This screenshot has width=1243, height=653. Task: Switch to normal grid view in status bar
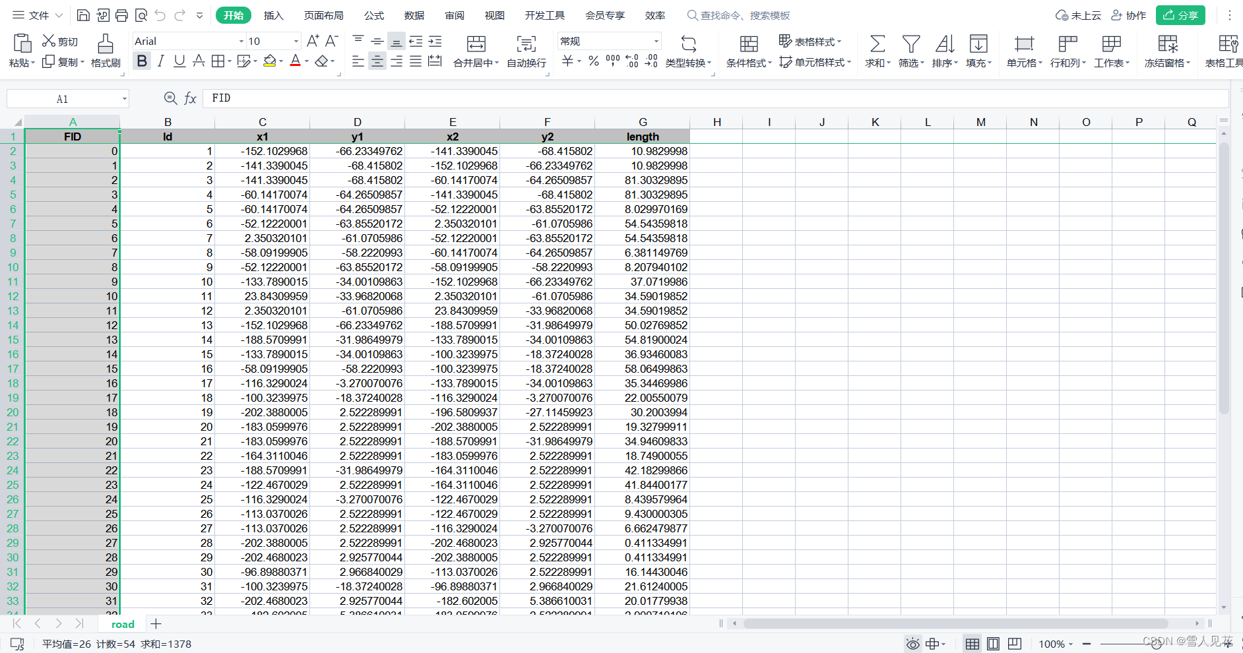(x=972, y=644)
